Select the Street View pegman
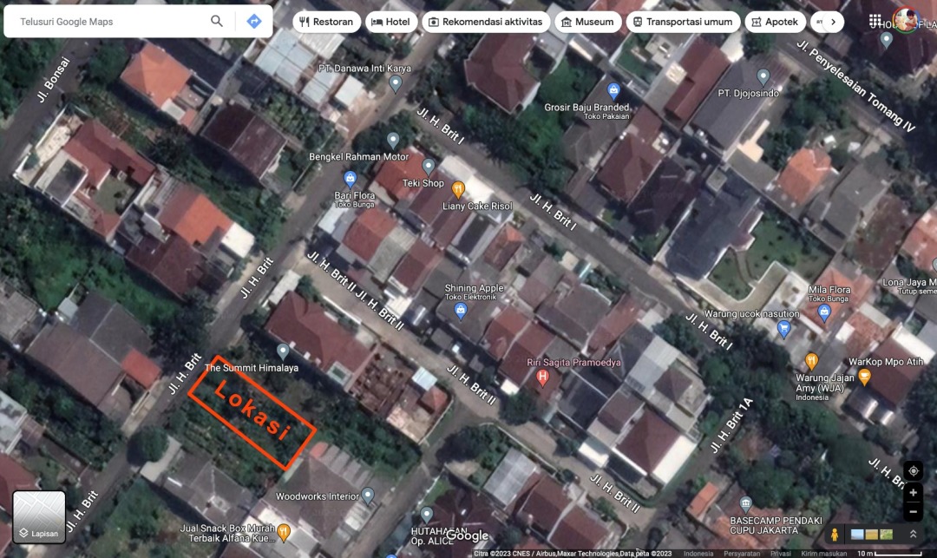This screenshot has height=558, width=937. (x=834, y=535)
